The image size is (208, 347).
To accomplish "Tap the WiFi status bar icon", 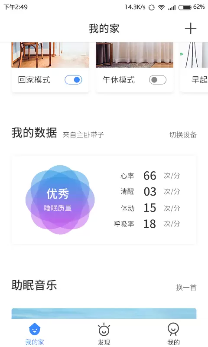I will [x=161, y=7].
